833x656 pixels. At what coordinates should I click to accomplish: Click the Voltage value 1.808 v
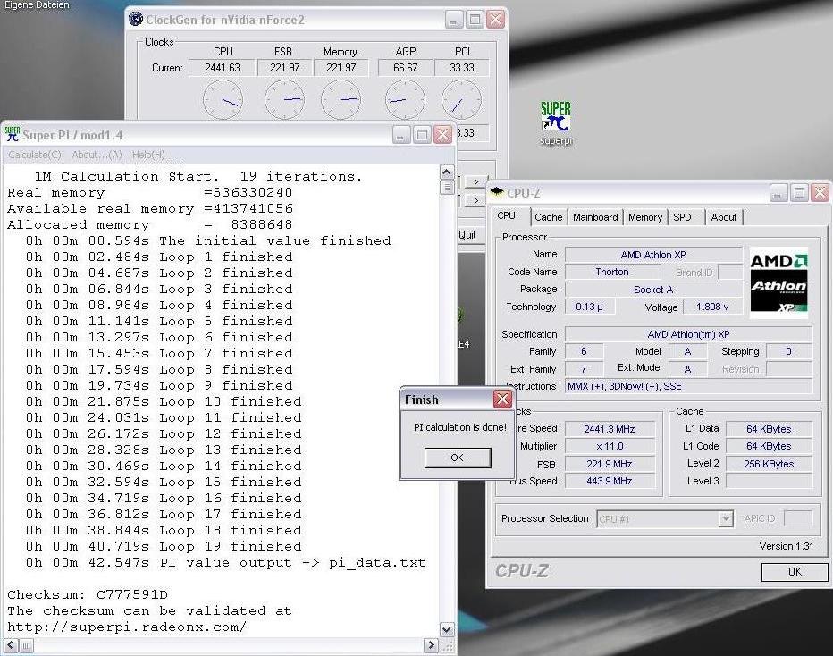712,307
